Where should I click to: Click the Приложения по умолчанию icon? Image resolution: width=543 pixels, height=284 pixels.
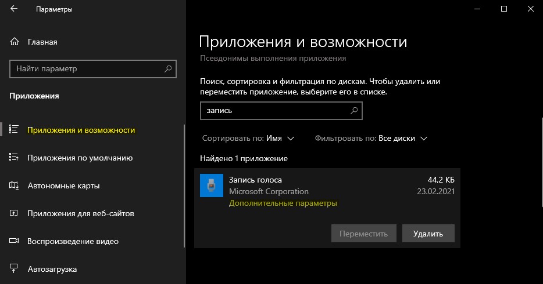click(x=13, y=157)
